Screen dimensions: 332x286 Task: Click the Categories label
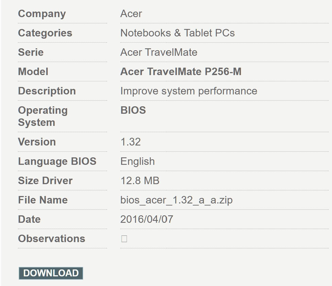pos(45,33)
